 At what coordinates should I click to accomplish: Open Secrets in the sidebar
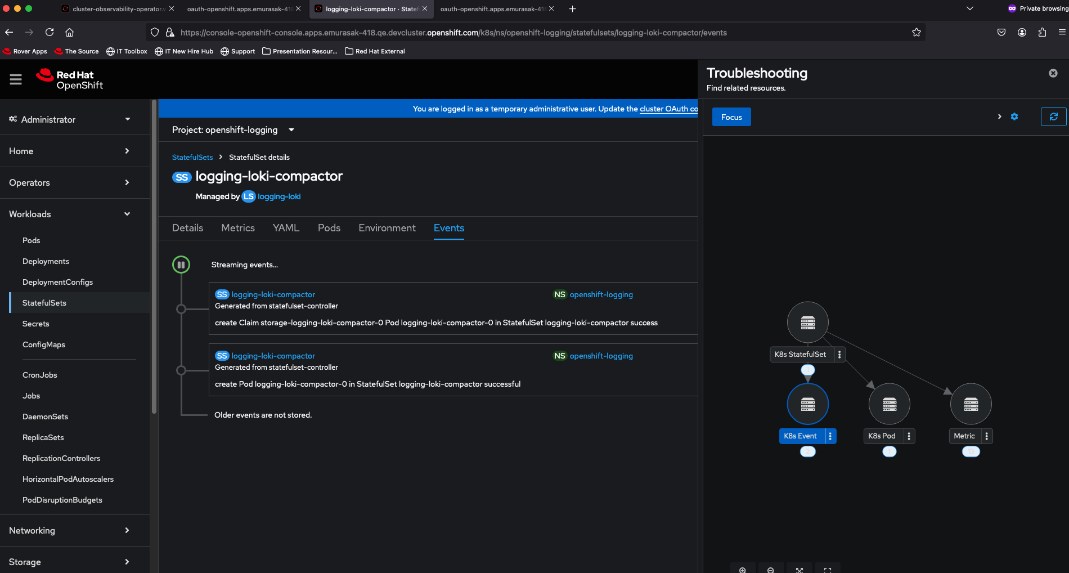click(36, 324)
